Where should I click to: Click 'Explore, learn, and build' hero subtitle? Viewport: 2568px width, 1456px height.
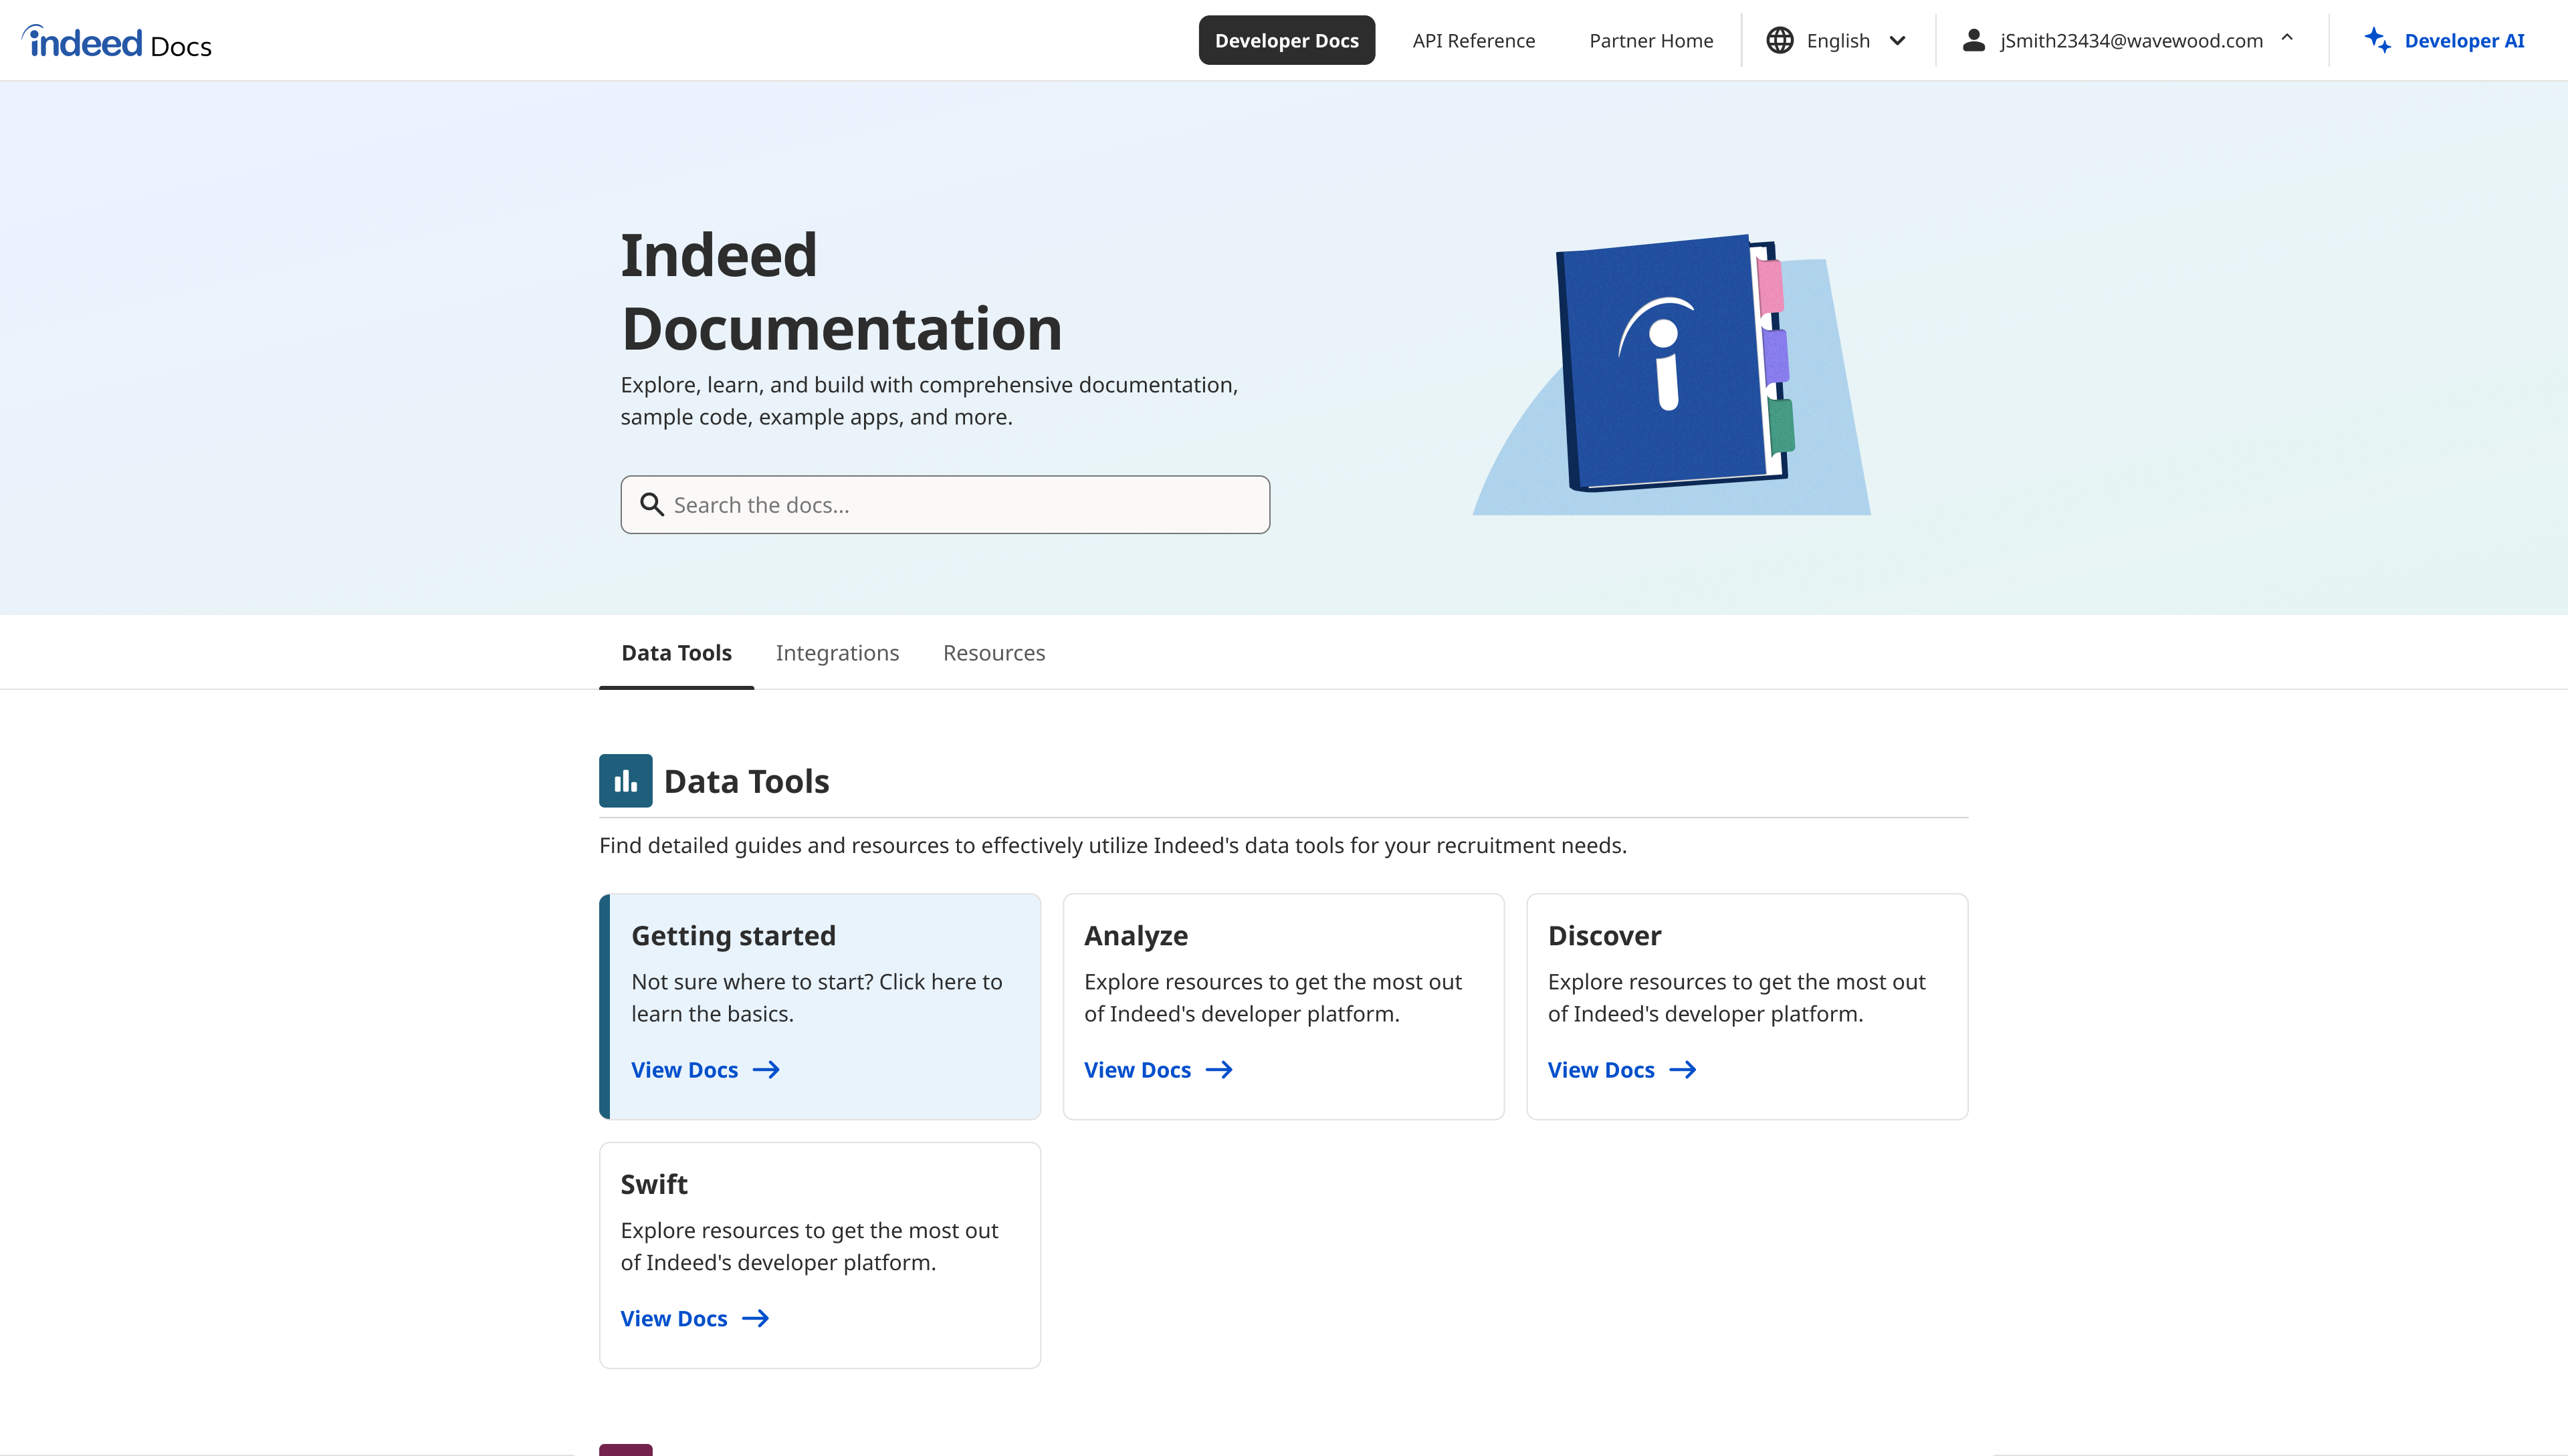(x=930, y=401)
